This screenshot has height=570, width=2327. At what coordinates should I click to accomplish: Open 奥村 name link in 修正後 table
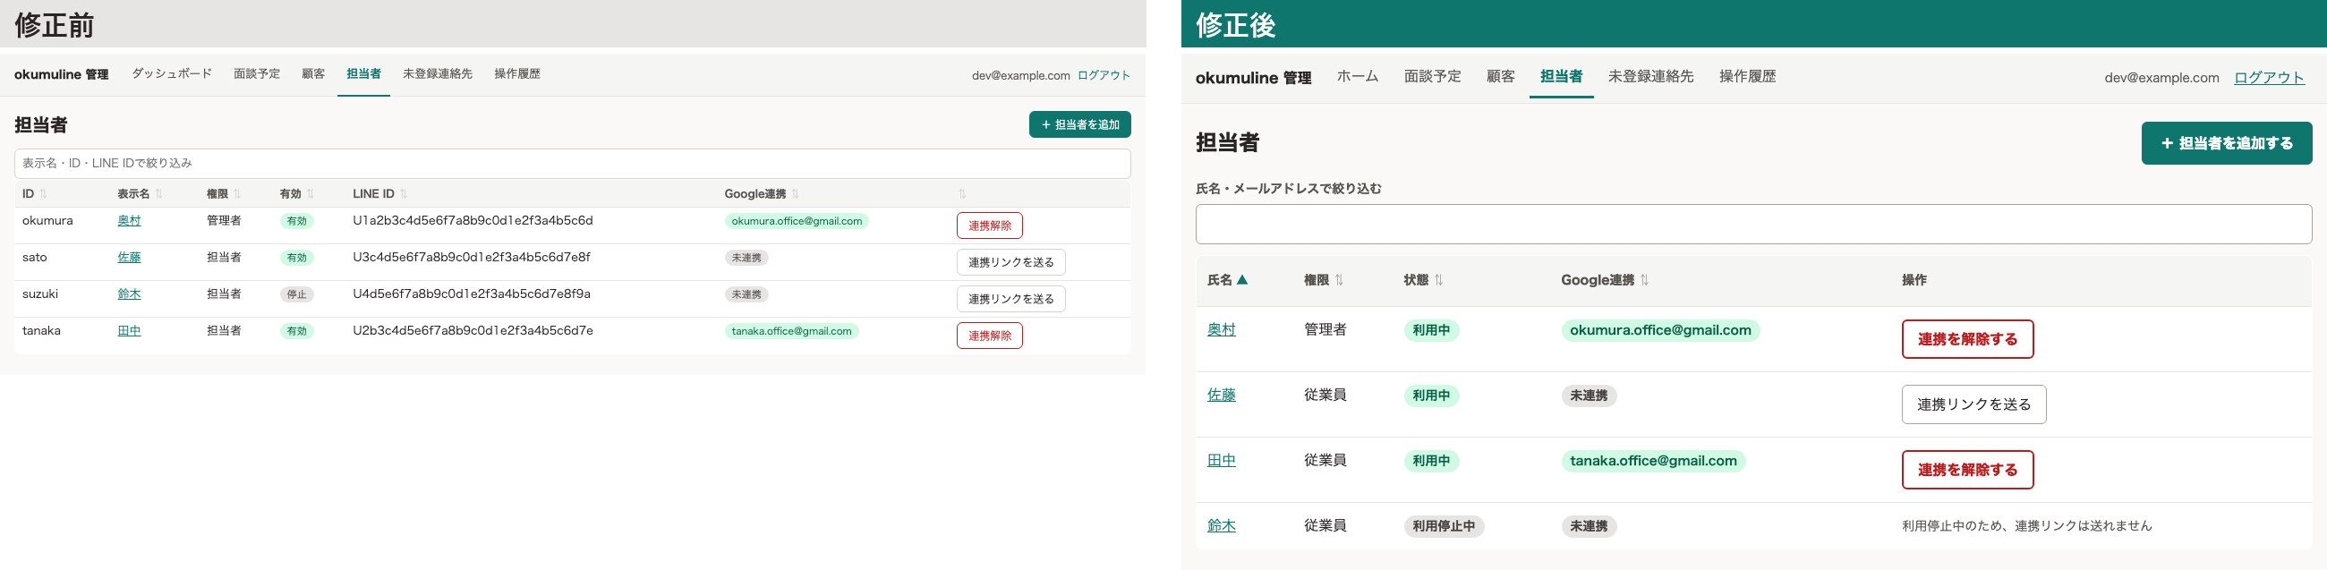1222,330
